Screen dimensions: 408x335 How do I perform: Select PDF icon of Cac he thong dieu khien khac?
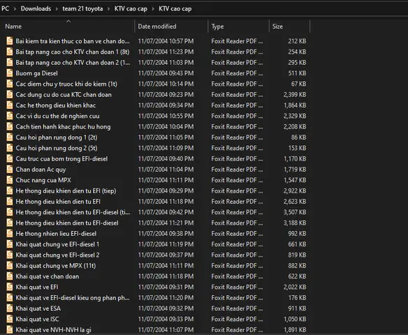pyautogui.click(x=10, y=105)
